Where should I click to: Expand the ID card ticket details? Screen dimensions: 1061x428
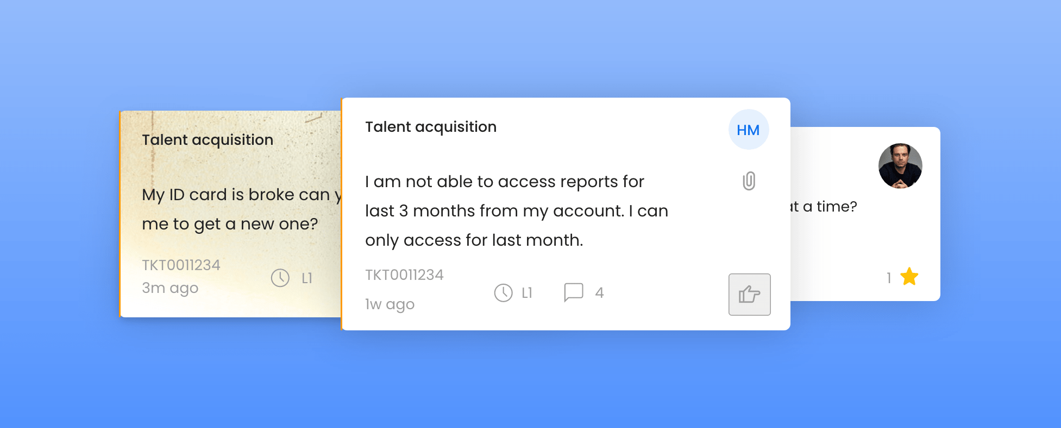tap(228, 212)
